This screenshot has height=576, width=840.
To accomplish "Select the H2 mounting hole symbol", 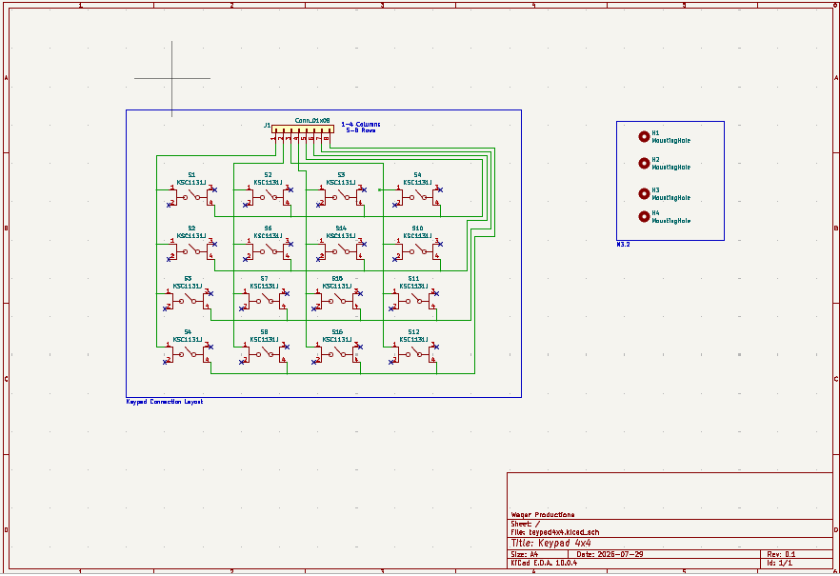I will click(644, 163).
